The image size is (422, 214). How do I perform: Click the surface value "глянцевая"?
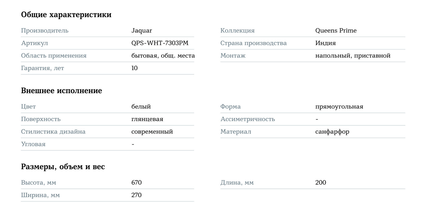pyautogui.click(x=147, y=119)
